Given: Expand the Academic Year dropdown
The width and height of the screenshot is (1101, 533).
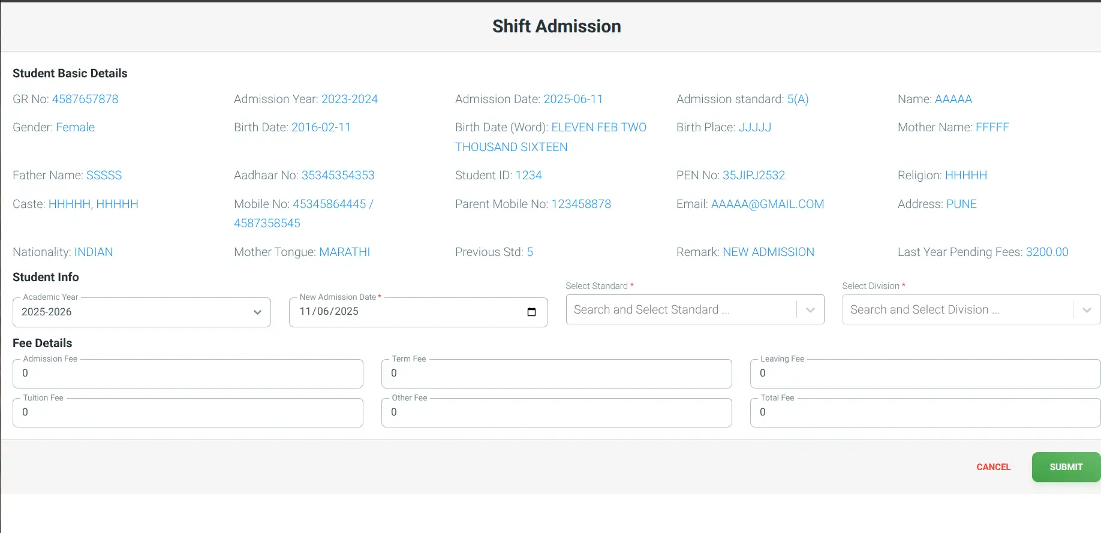Looking at the screenshot, I should pyautogui.click(x=257, y=312).
